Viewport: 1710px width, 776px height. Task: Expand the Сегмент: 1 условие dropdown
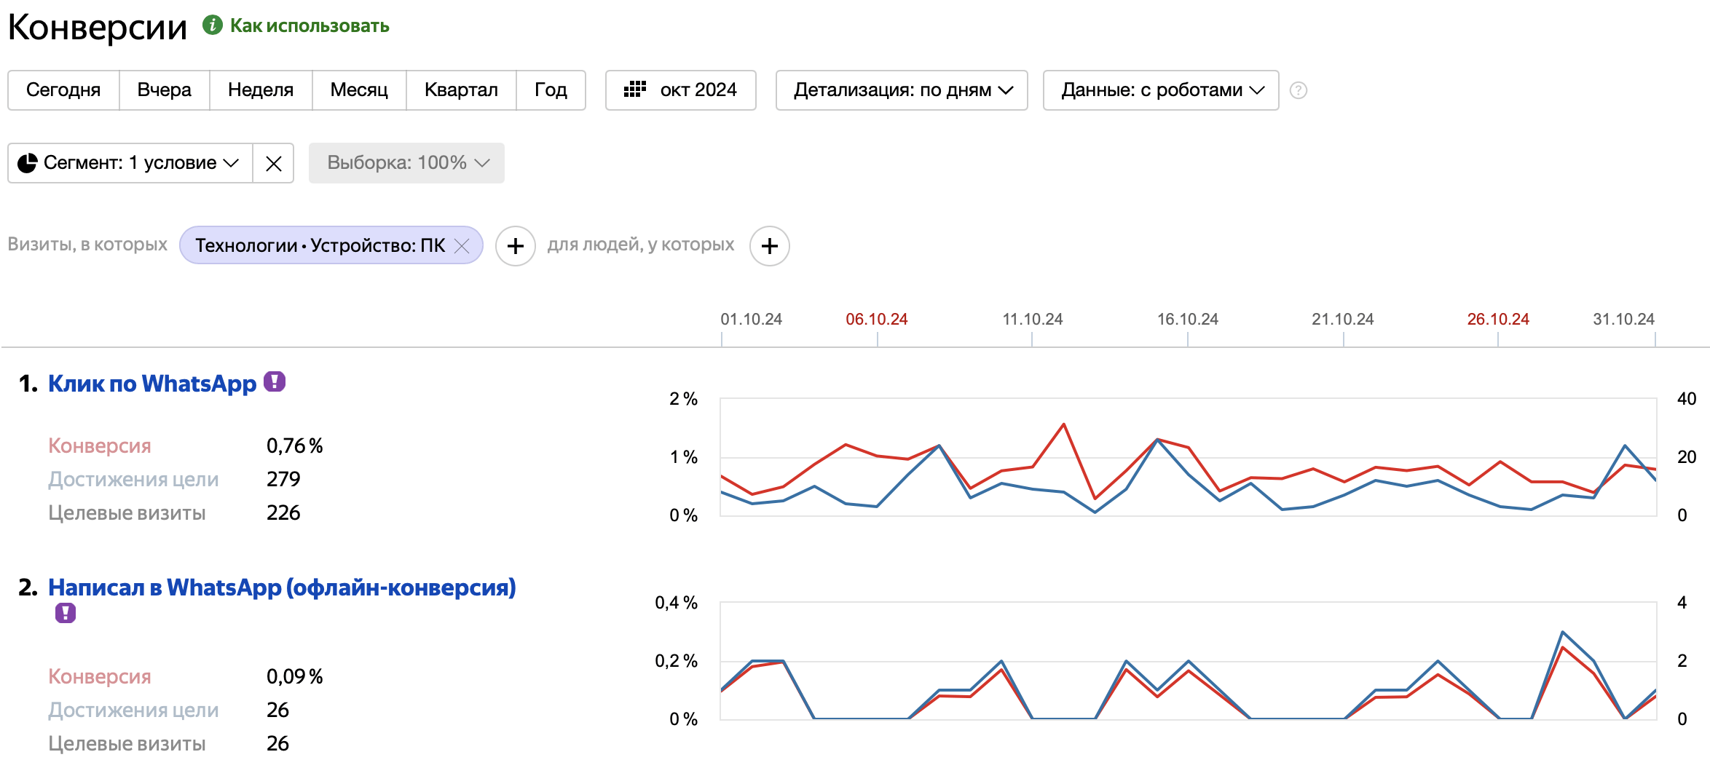[130, 163]
